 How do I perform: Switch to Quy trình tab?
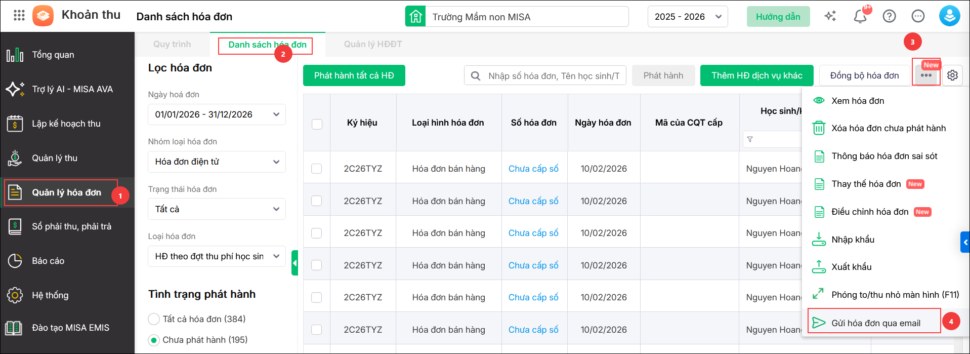(x=172, y=45)
